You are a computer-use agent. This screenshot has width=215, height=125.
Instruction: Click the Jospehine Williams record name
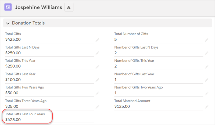39,7
